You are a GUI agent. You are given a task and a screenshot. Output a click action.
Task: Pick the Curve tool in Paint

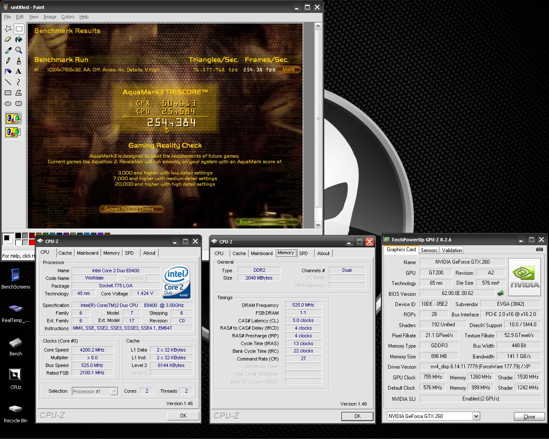pyautogui.click(x=19, y=82)
